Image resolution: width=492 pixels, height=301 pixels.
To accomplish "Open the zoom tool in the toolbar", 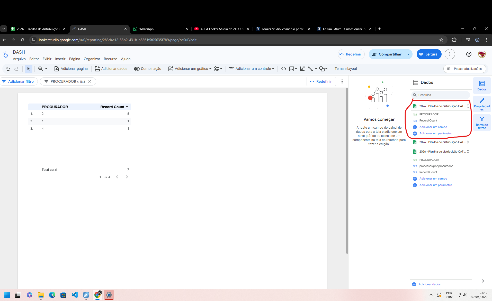I will [x=41, y=69].
